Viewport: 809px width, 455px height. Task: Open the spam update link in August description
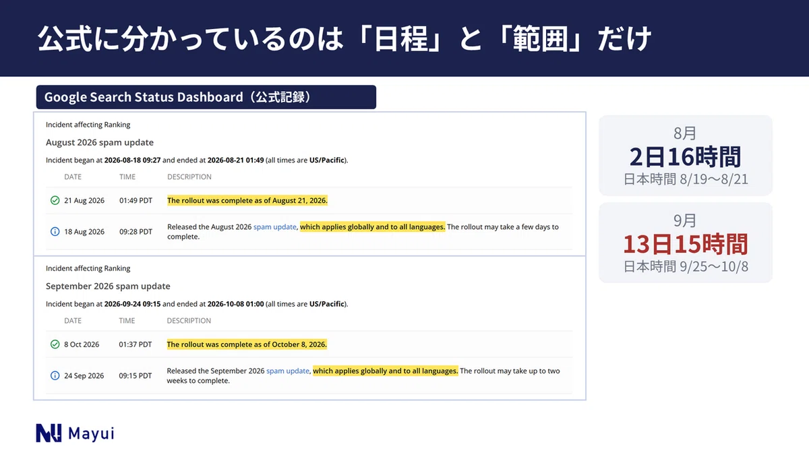[x=275, y=227]
